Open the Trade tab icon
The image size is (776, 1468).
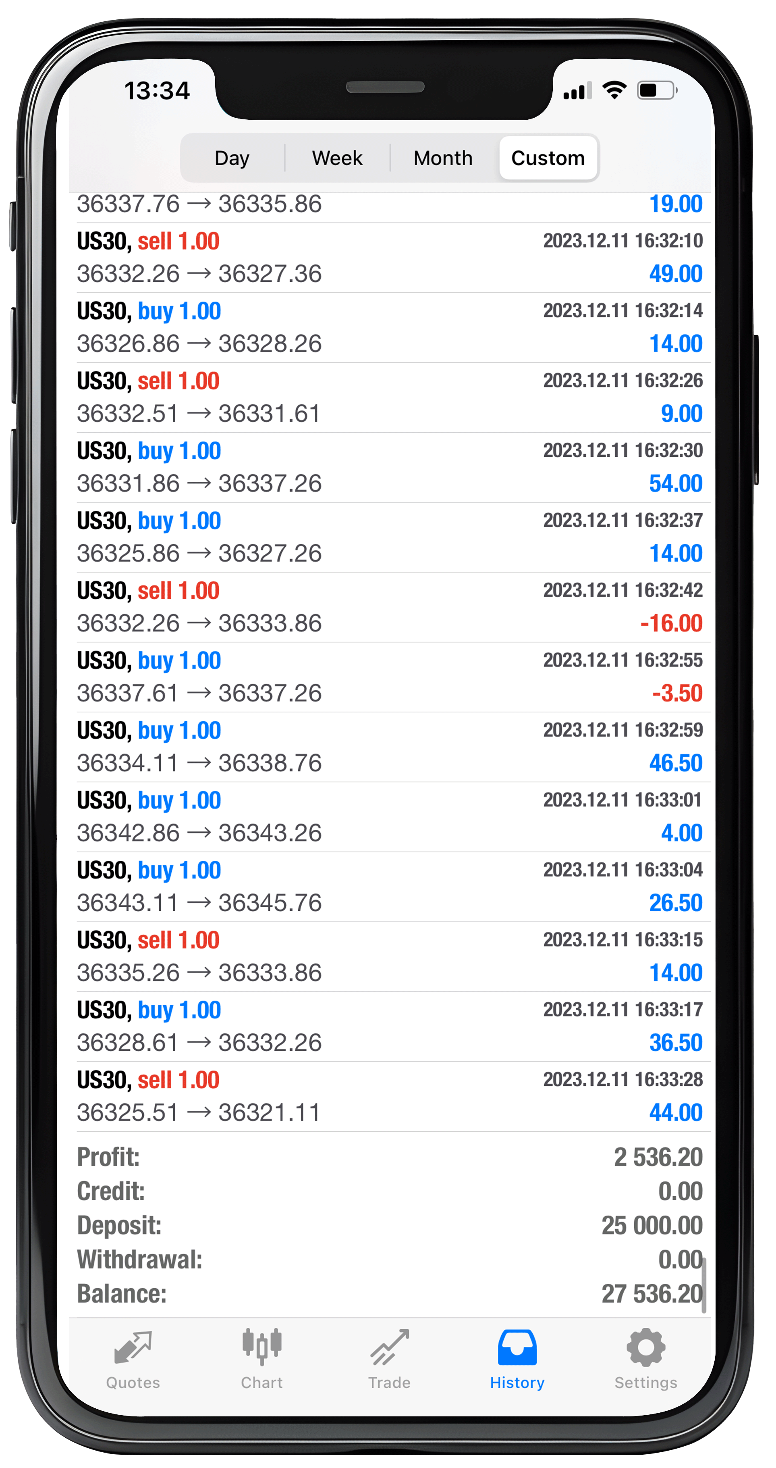pos(390,1347)
